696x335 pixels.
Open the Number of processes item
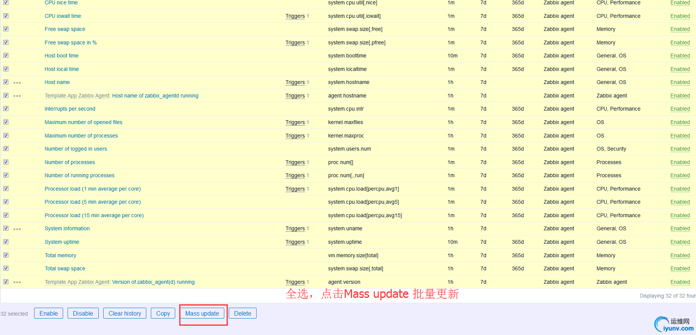[70, 162]
